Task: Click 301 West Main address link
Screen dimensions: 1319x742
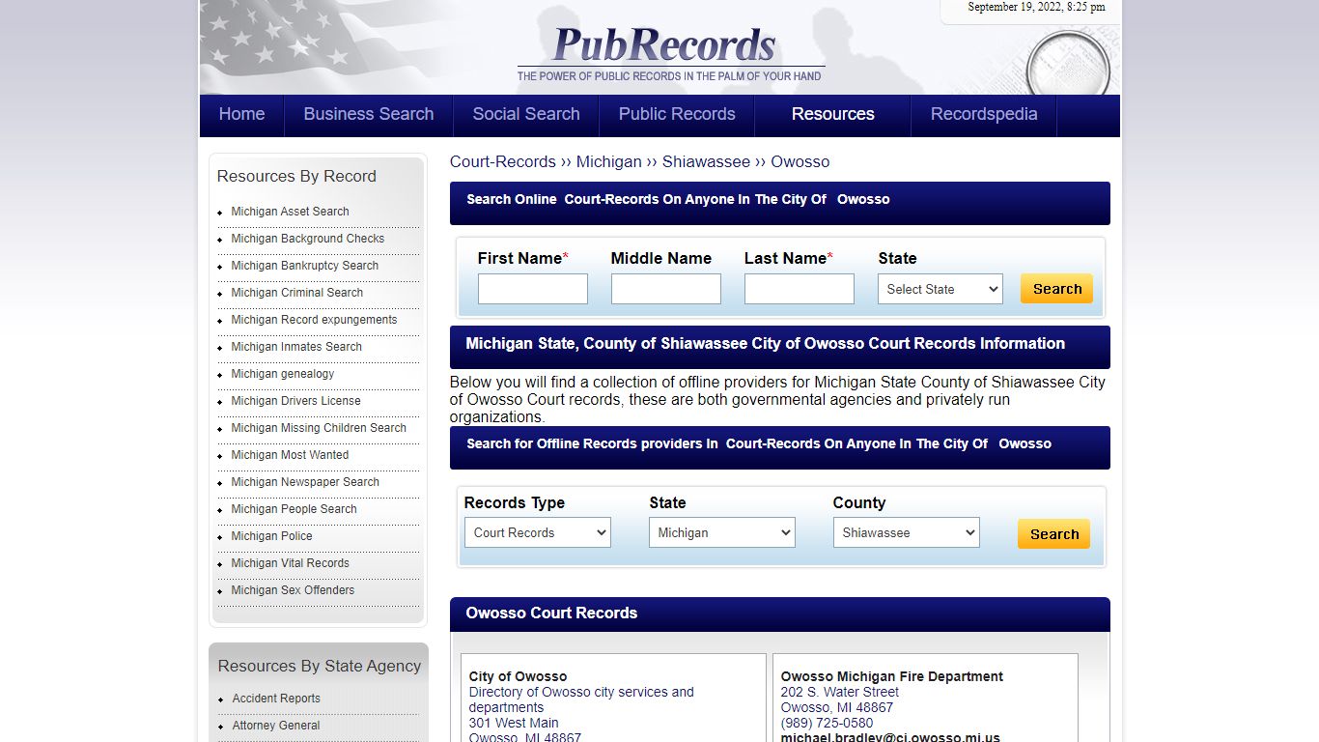Action: 514,723
